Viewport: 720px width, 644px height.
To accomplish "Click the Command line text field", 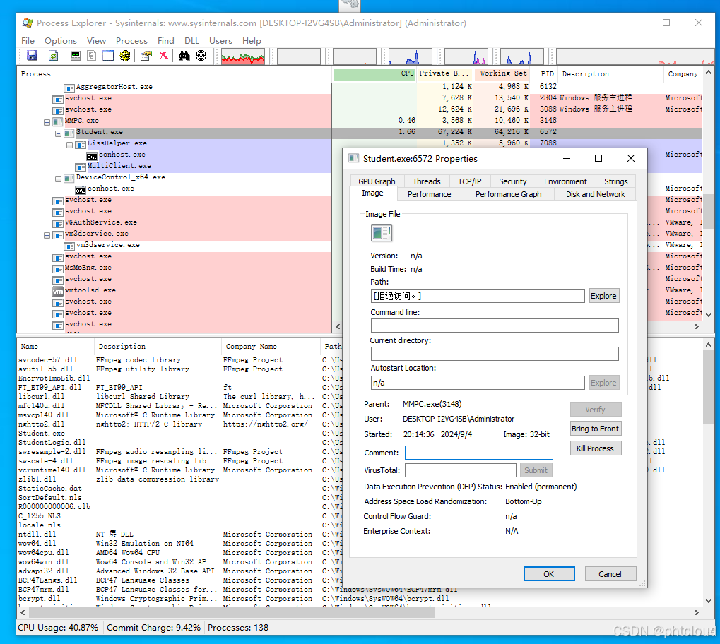I will click(495, 326).
